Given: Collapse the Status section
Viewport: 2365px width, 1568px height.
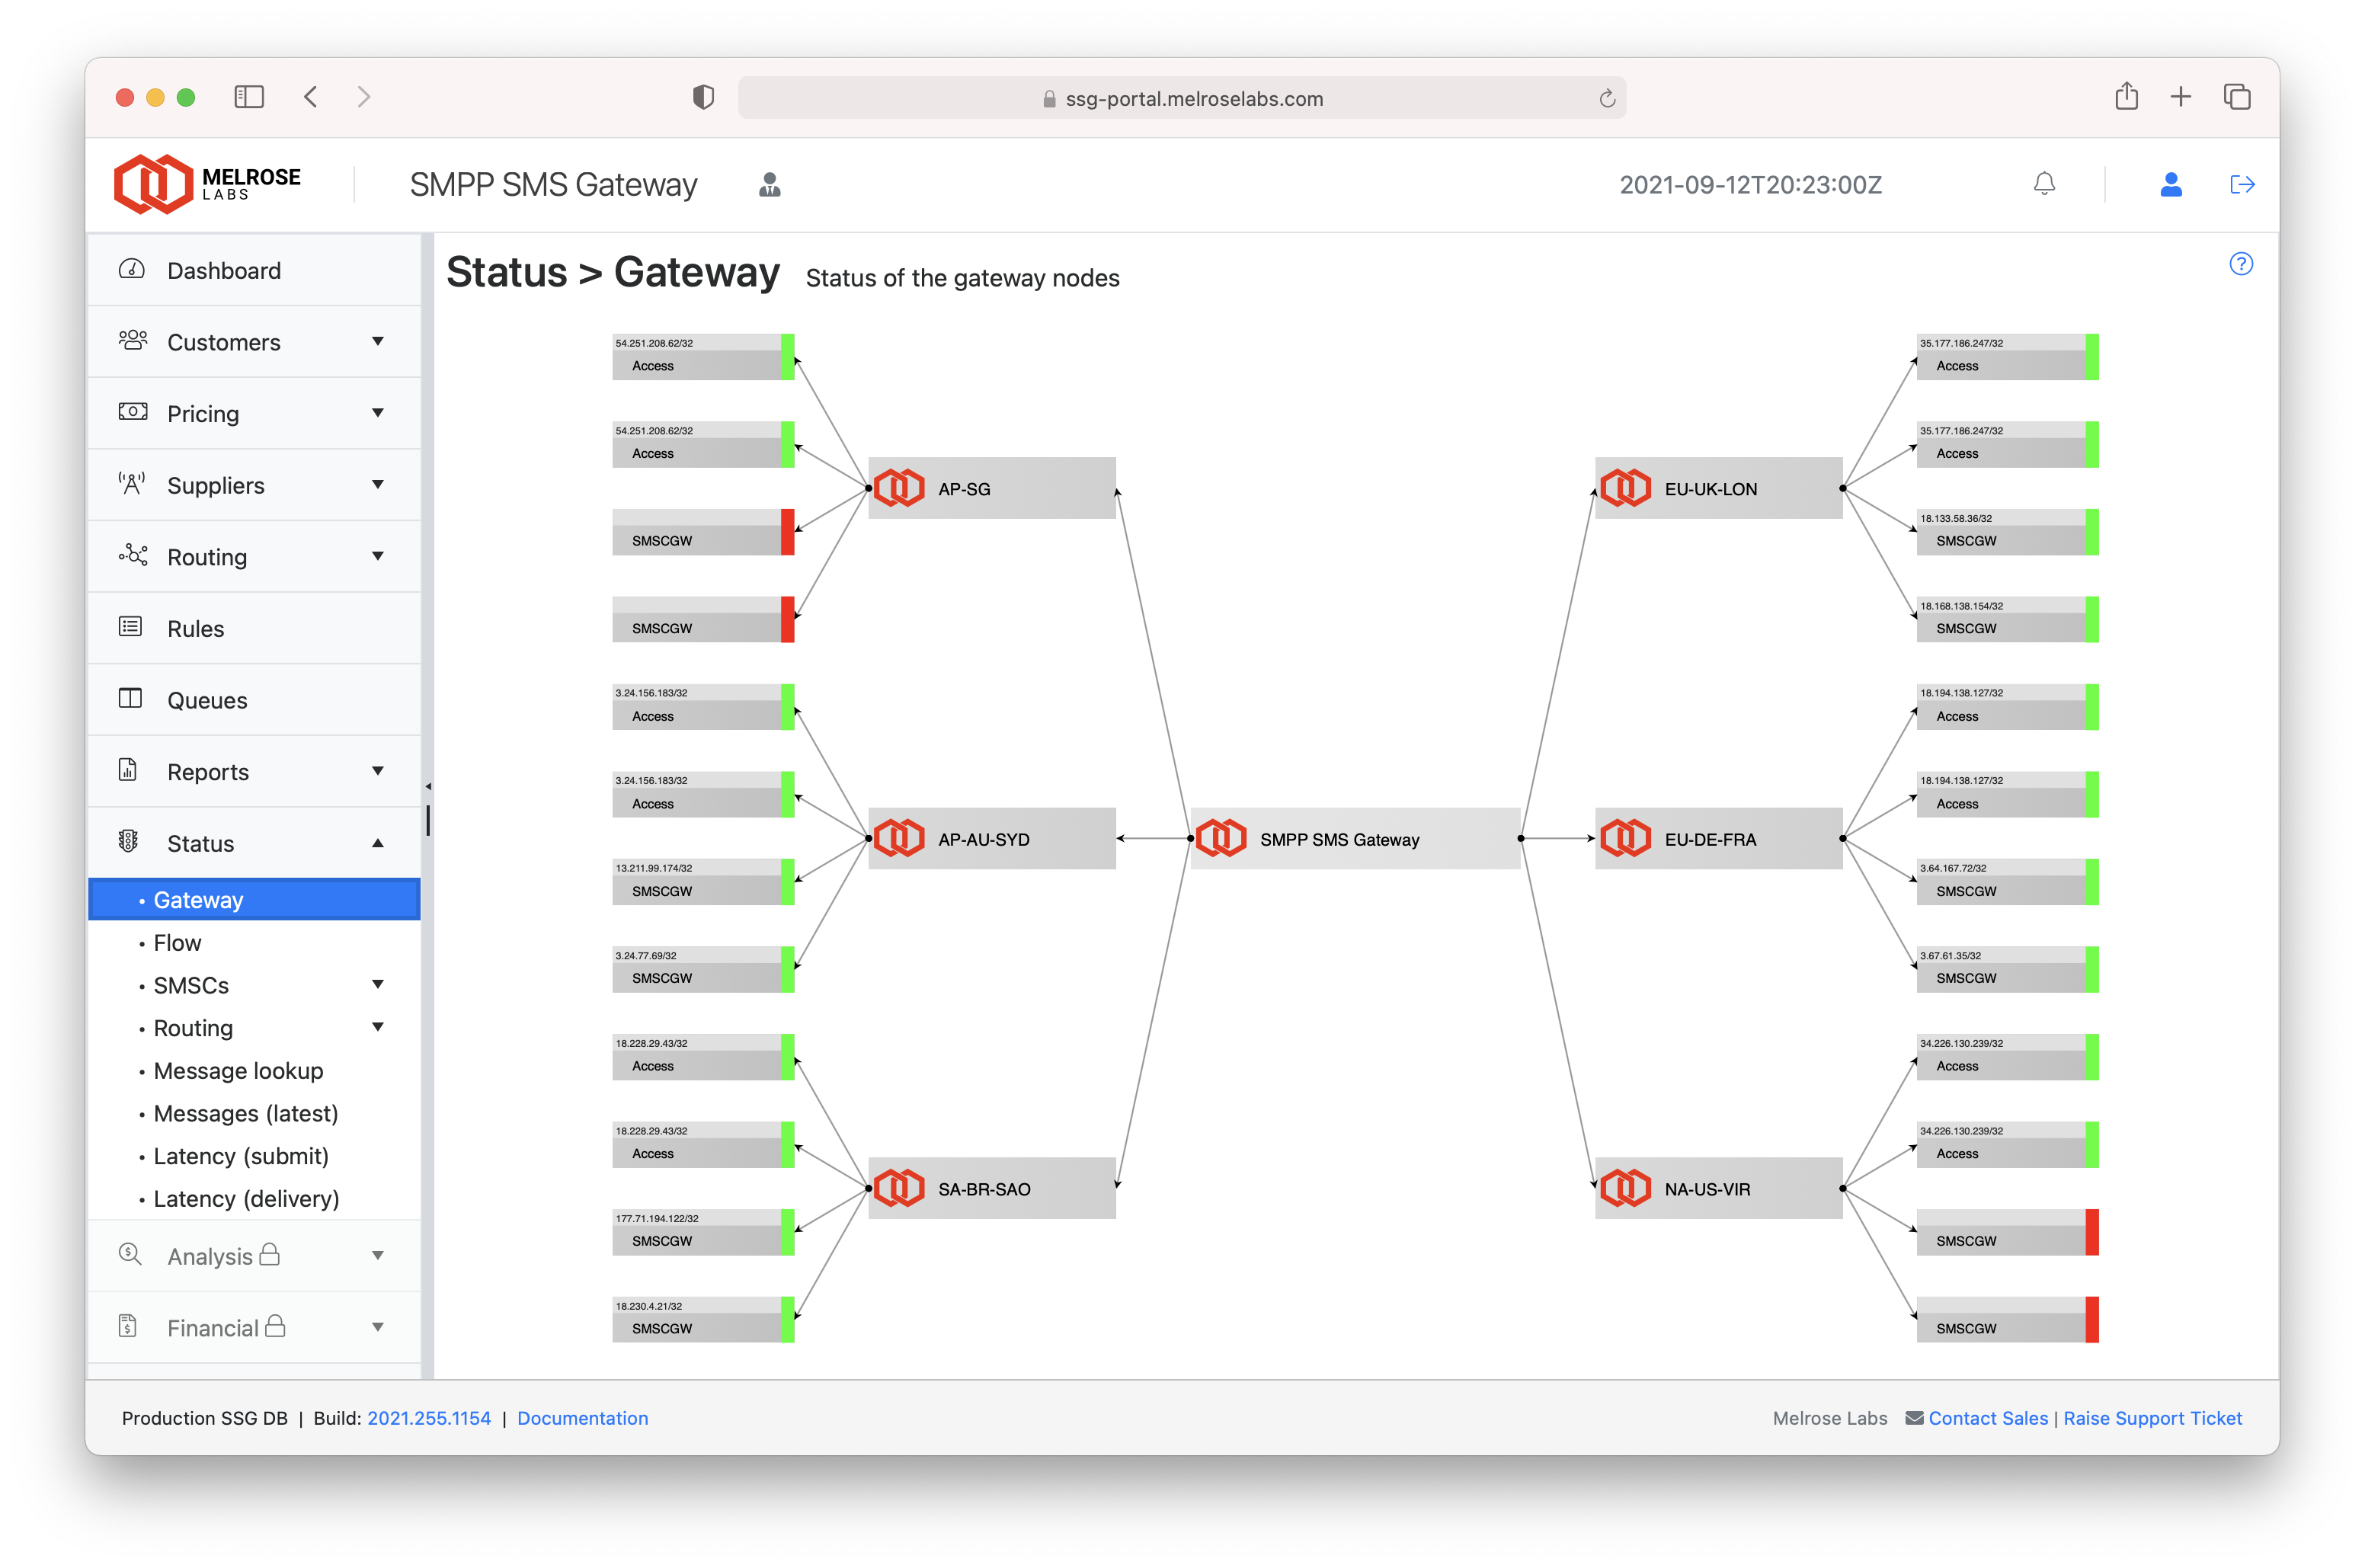Looking at the screenshot, I should (377, 843).
